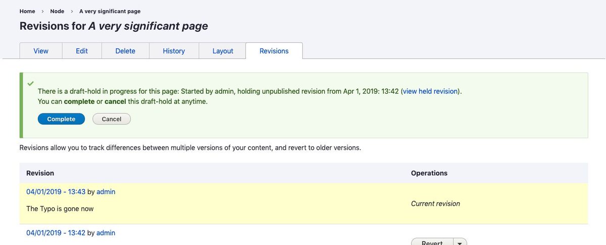Switch to the Edit tab

click(82, 51)
